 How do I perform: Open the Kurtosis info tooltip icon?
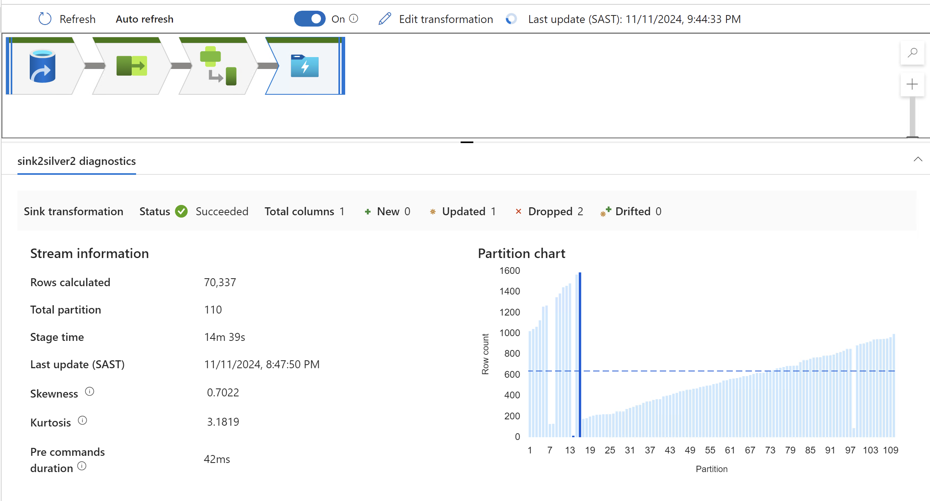pyautogui.click(x=82, y=421)
